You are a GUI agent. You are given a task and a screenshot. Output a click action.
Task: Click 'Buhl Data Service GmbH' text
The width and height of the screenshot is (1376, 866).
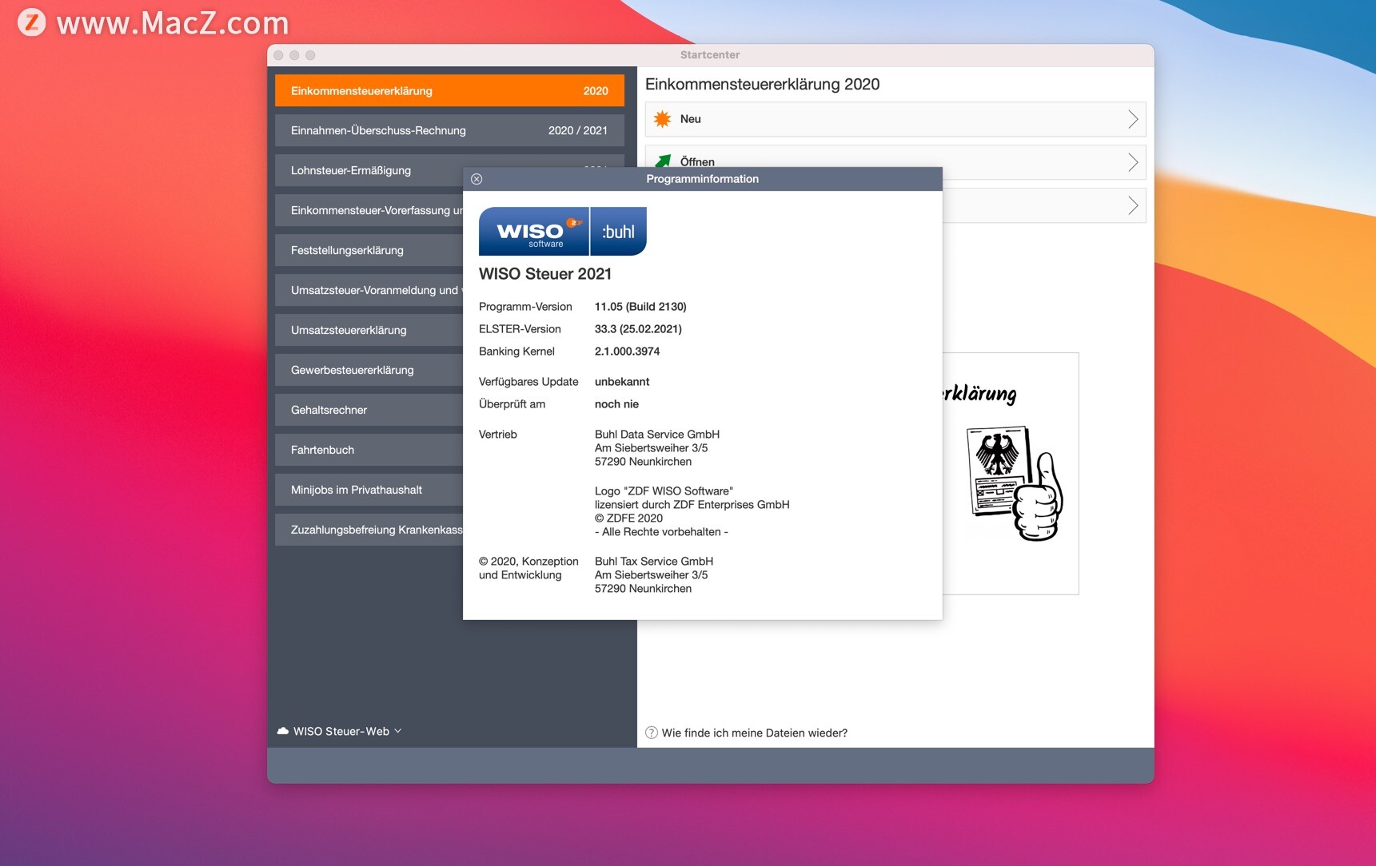coord(657,435)
